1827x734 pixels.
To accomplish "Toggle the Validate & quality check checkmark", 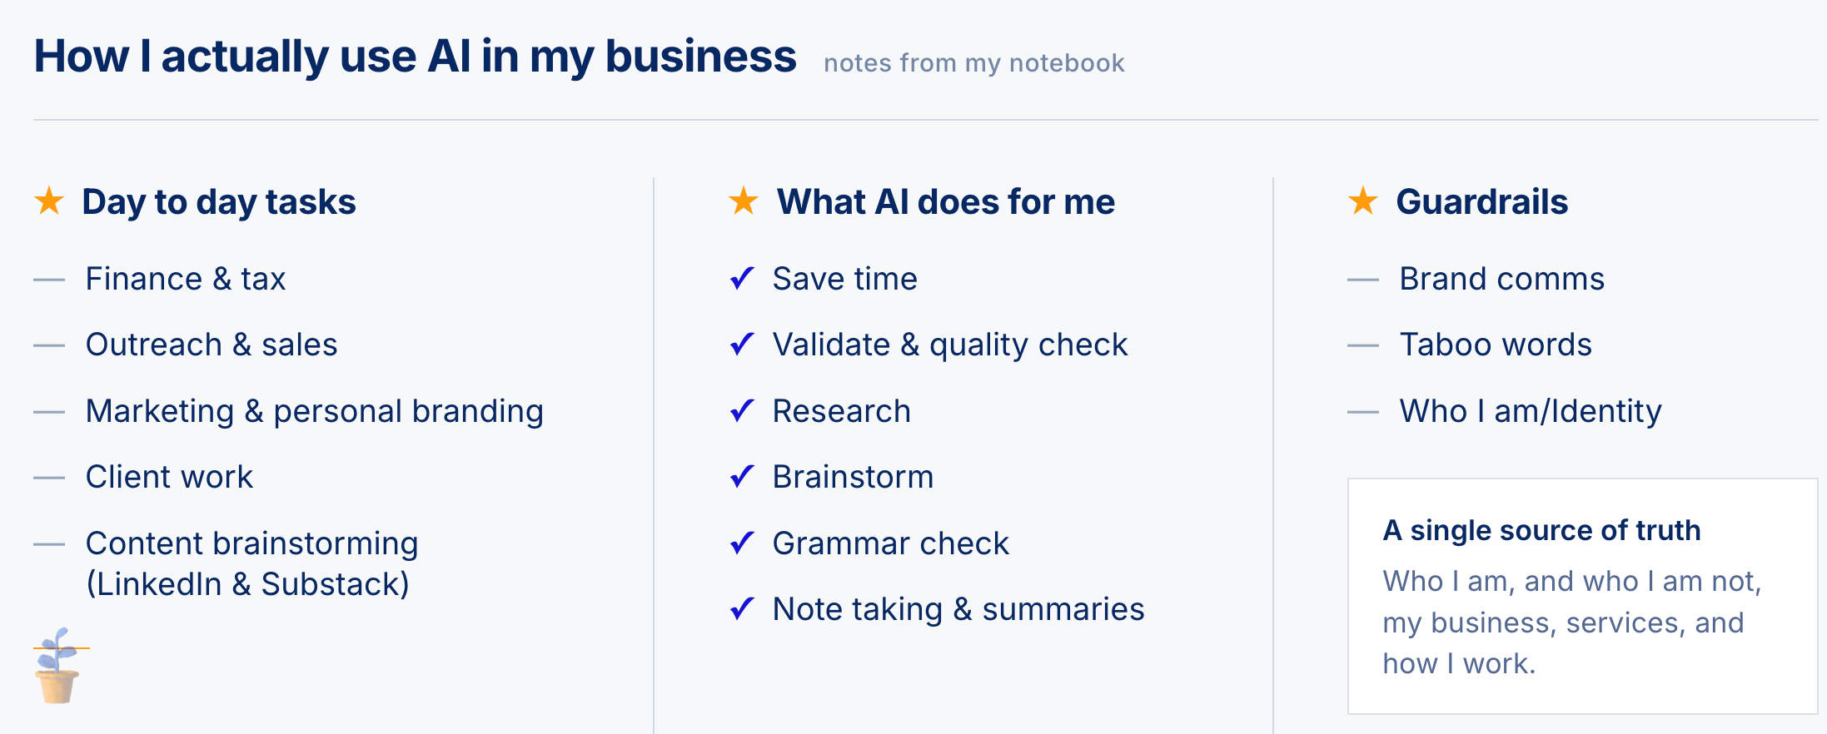I will tap(742, 344).
